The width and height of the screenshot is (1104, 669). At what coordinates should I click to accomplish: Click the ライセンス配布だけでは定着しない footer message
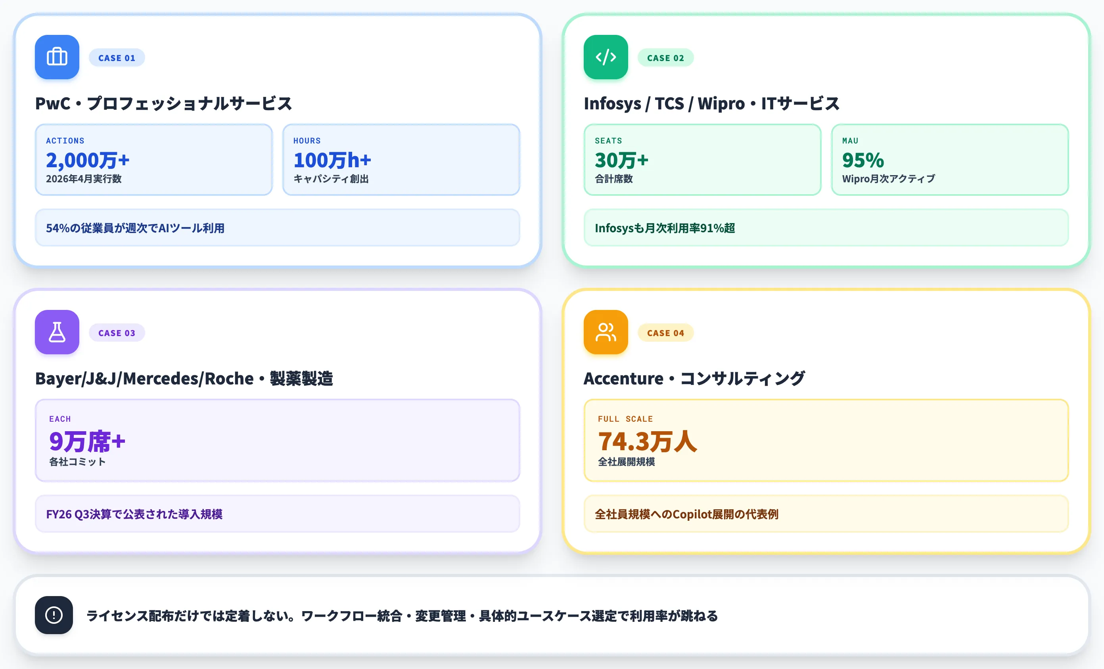(402, 616)
